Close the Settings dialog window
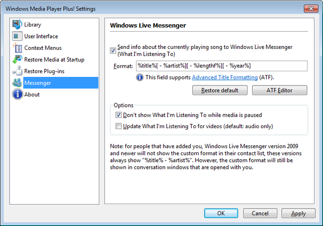Image resolution: width=323 pixels, height=226 pixels. pyautogui.click(x=311, y=9)
